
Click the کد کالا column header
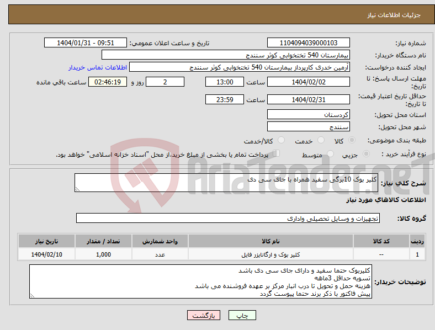click(x=381, y=241)
